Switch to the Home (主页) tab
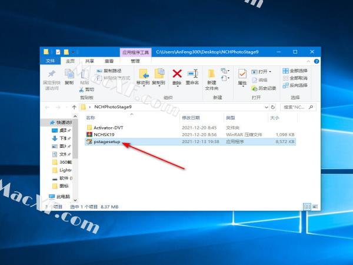The height and width of the screenshot is (265, 353). pos(70,61)
